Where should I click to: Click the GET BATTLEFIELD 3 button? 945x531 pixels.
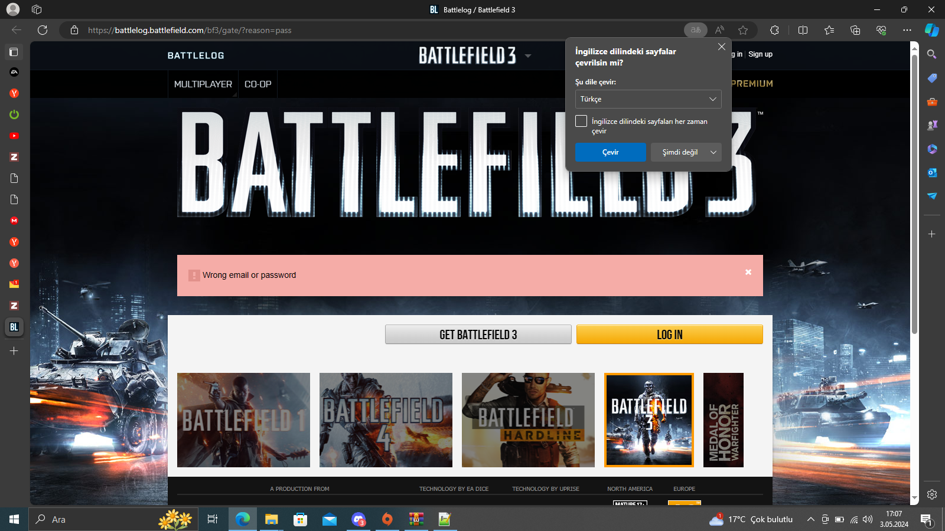pos(478,335)
